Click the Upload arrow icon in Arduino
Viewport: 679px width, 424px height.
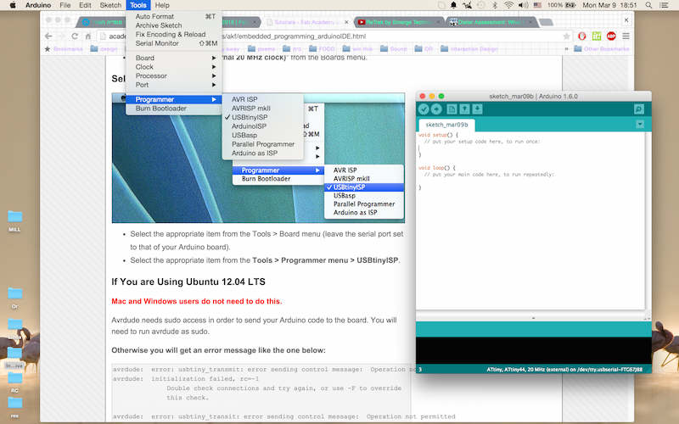tap(436, 109)
